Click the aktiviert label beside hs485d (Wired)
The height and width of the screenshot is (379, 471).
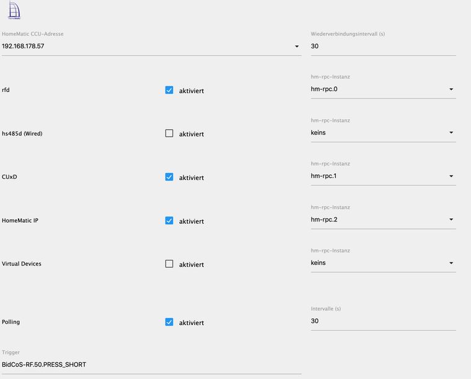click(191, 134)
